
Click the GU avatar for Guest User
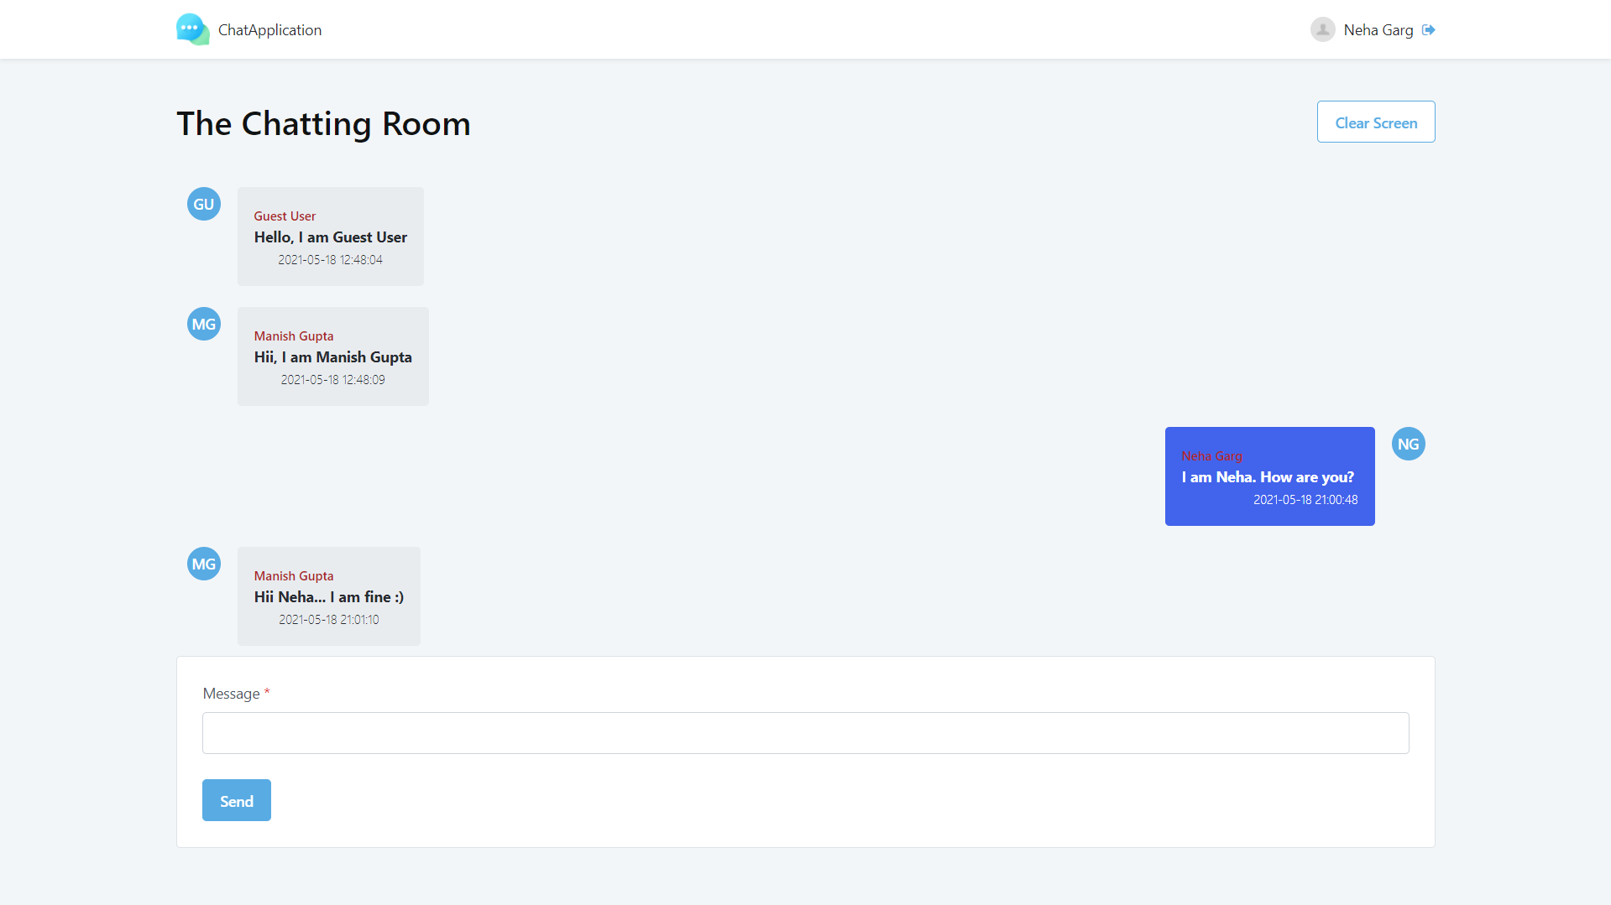204,204
